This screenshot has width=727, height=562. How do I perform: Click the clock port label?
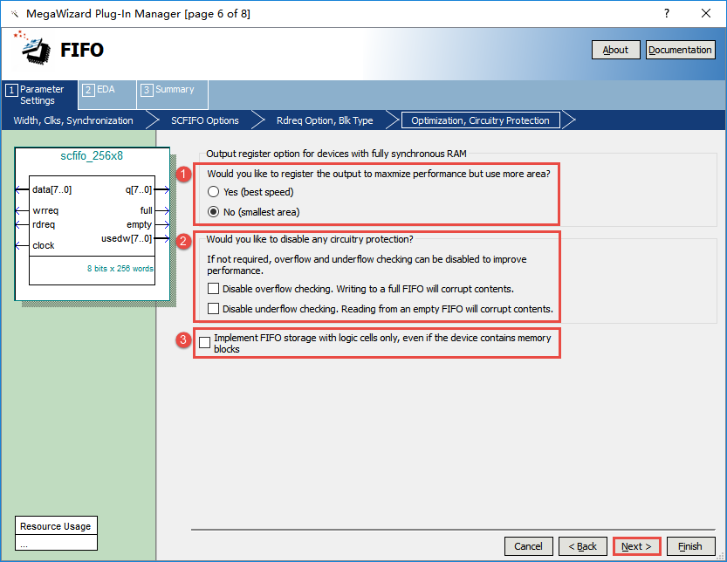(x=44, y=245)
